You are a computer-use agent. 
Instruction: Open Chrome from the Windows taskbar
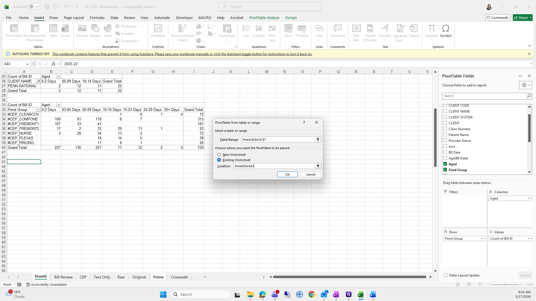tap(312, 294)
